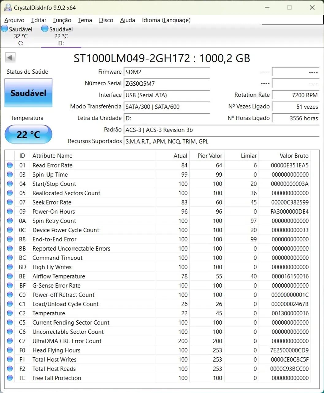Click the status orb for G-Sense Error Rate

click(x=10, y=285)
